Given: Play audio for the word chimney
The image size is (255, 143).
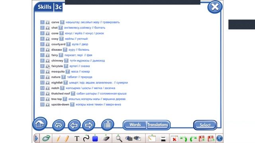Looking at the screenshot, I should click(x=47, y=61).
